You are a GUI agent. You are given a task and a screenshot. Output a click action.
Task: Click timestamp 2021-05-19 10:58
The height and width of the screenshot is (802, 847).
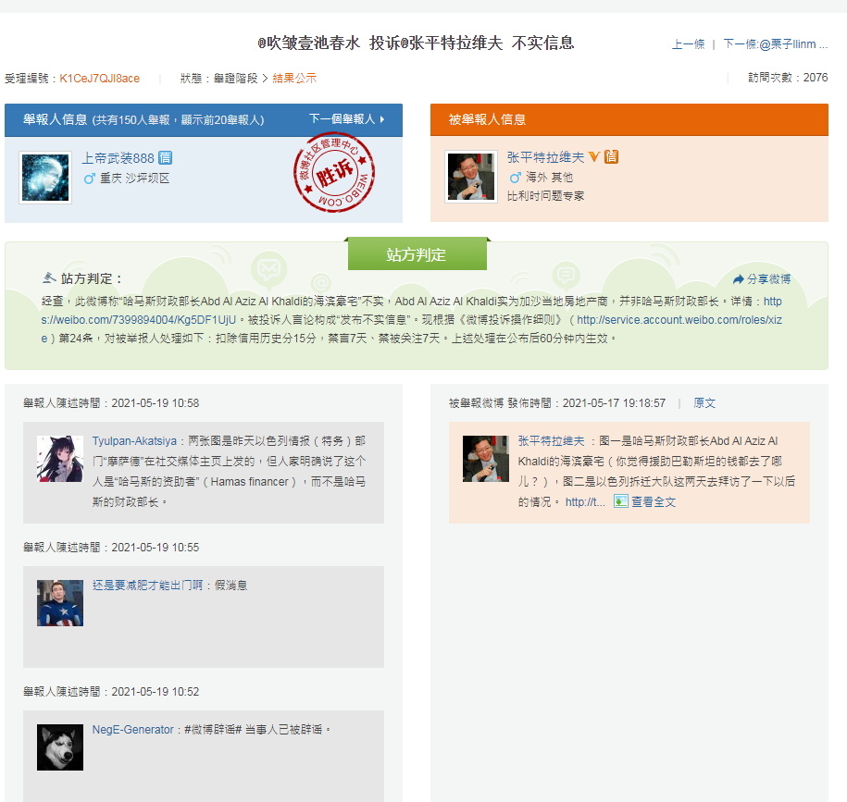(155, 403)
